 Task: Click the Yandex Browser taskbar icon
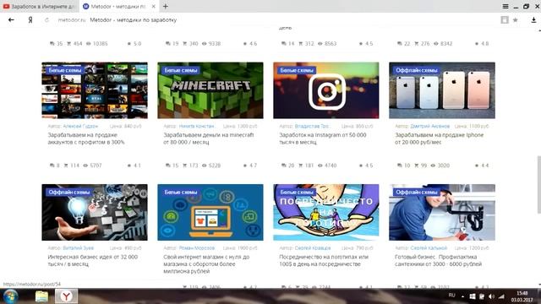pyautogui.click(x=66, y=296)
